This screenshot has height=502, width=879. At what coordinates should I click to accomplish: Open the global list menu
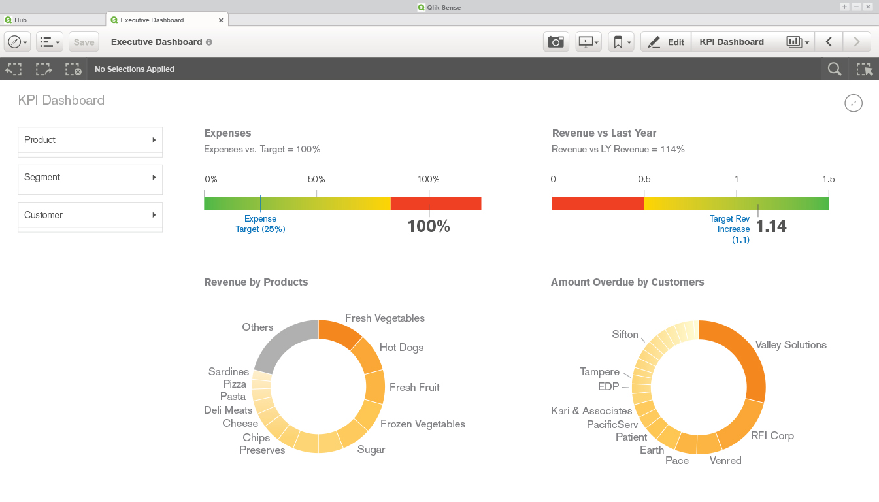(50, 42)
